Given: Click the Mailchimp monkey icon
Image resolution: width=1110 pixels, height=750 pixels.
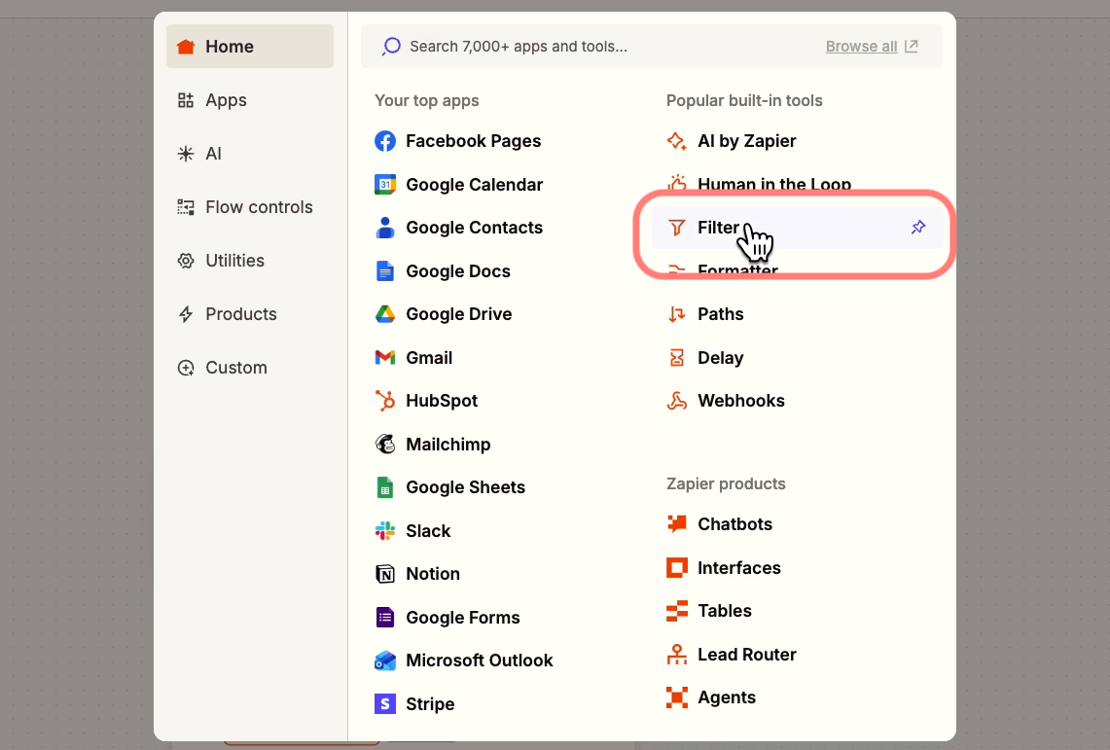Looking at the screenshot, I should point(385,445).
